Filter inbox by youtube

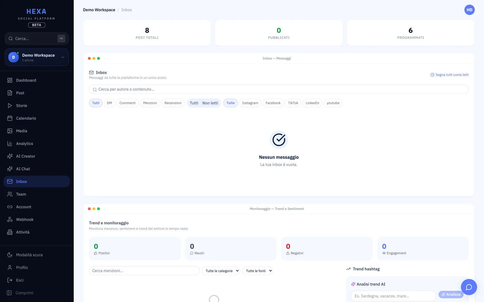(x=333, y=103)
